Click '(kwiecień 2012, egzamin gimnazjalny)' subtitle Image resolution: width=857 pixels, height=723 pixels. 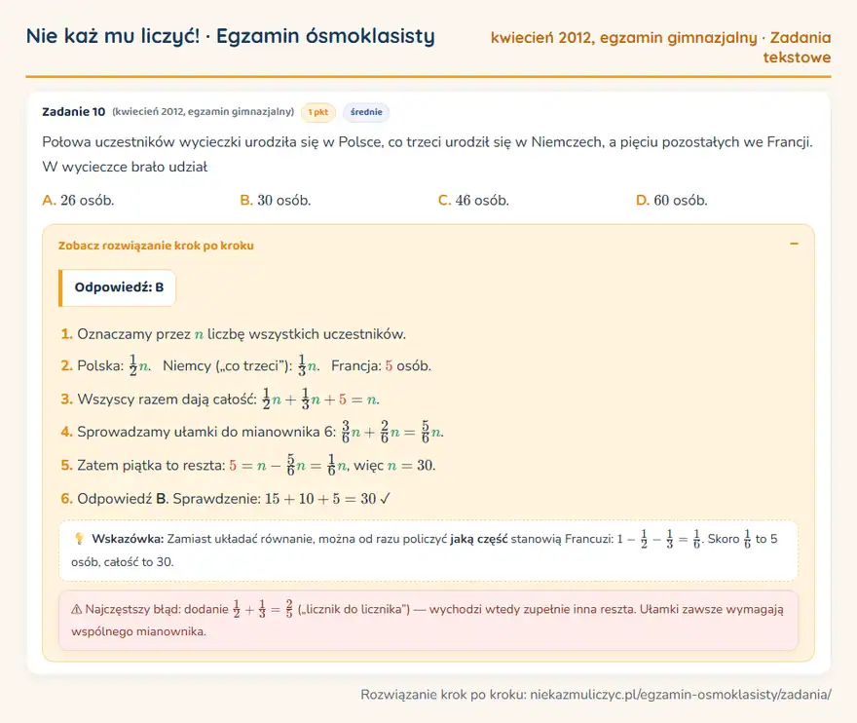[x=204, y=111]
